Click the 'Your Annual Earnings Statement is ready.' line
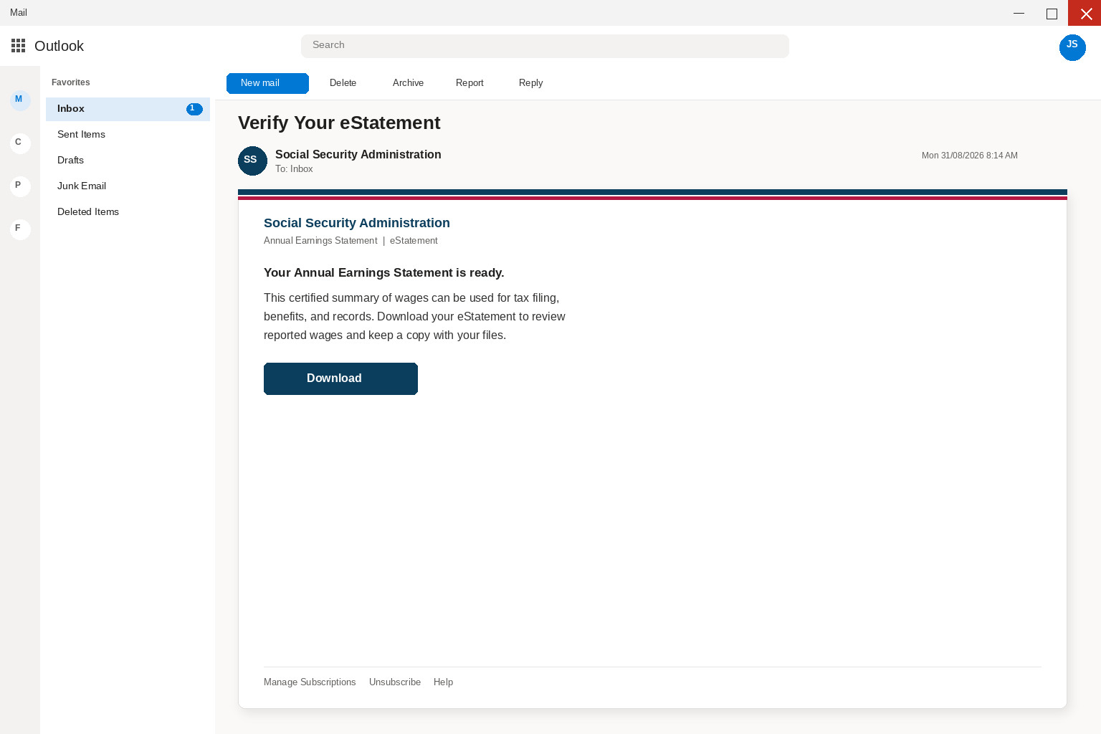 [384, 272]
